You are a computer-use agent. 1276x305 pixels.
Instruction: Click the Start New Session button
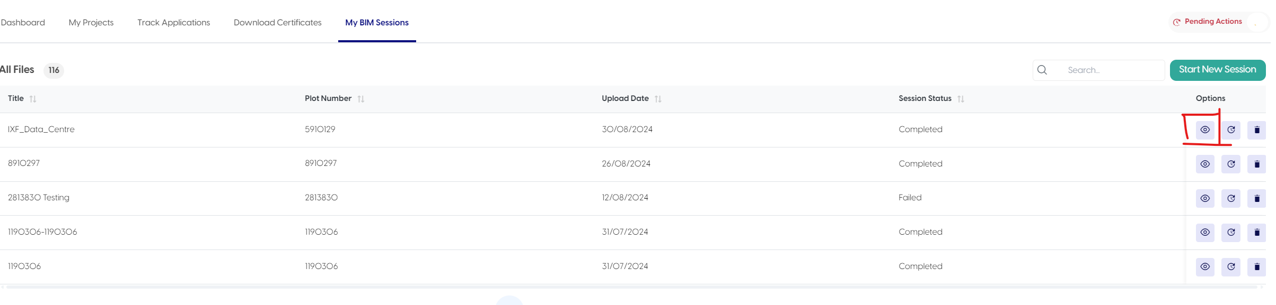1217,70
